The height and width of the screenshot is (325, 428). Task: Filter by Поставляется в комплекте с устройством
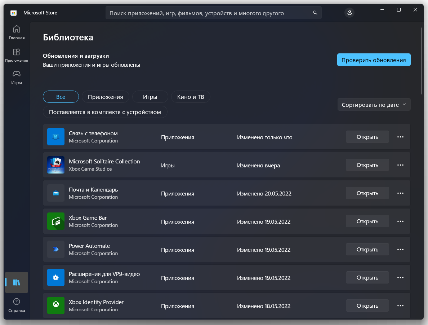click(105, 112)
